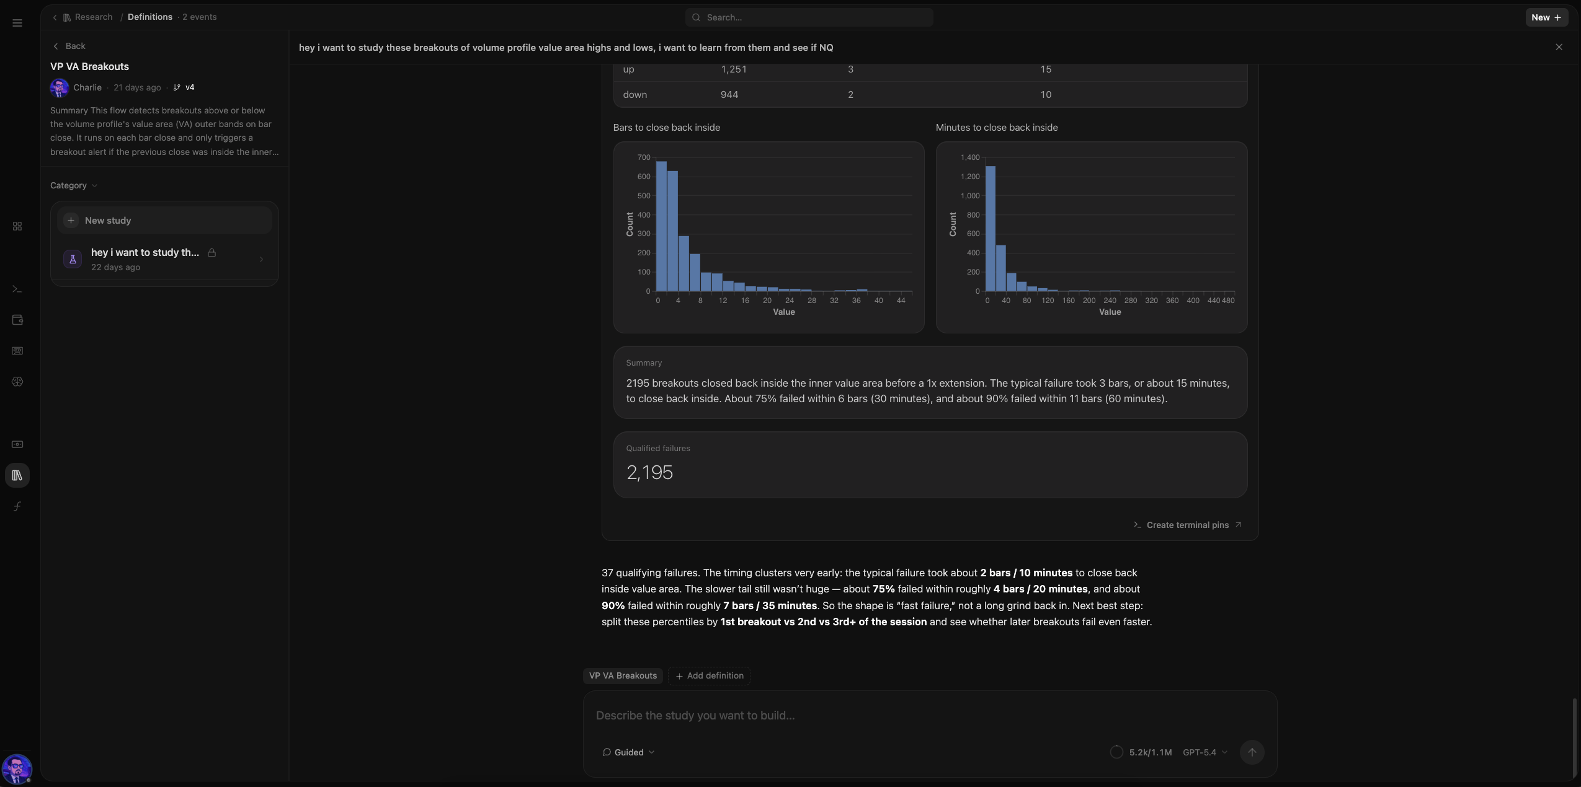Click Create terminal pins link

click(x=1187, y=525)
